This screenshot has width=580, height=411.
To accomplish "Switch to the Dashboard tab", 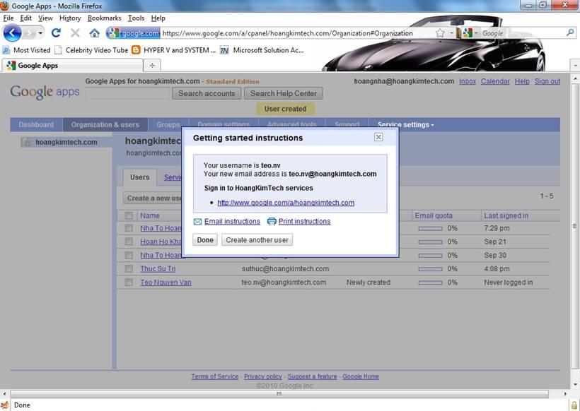I will pos(36,125).
